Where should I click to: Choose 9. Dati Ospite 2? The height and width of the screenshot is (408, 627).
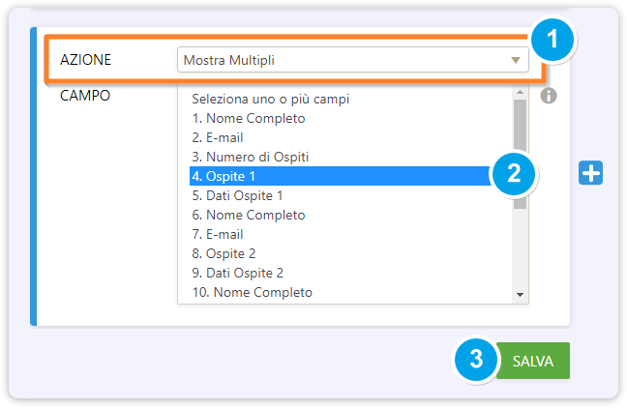click(x=237, y=273)
